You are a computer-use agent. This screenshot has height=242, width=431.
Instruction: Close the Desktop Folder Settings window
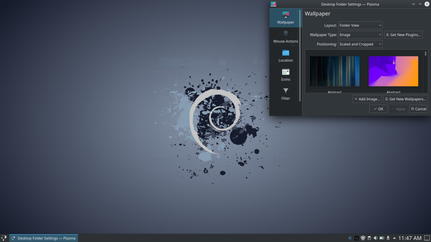point(427,4)
